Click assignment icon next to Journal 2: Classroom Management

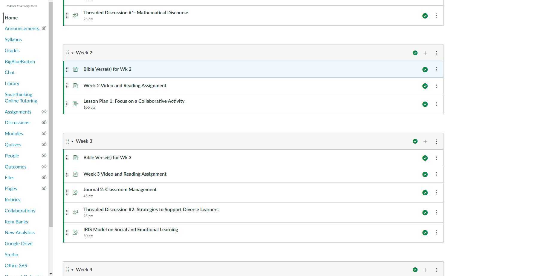click(x=76, y=192)
